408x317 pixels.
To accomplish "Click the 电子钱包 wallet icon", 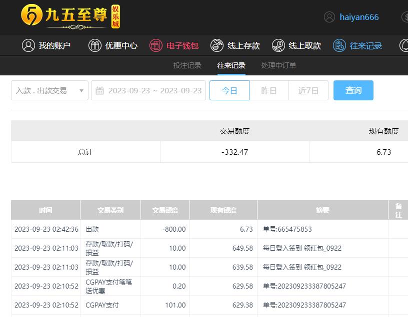I will tap(156, 45).
